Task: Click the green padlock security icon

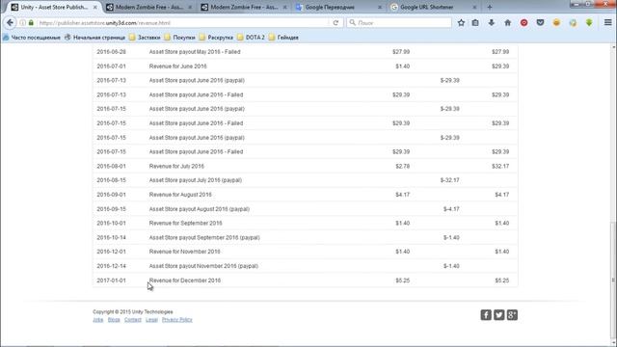Action: pyautogui.click(x=31, y=23)
